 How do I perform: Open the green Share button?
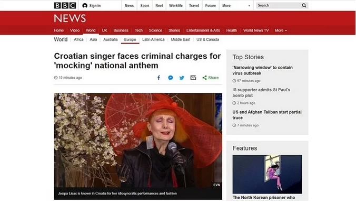(x=211, y=78)
